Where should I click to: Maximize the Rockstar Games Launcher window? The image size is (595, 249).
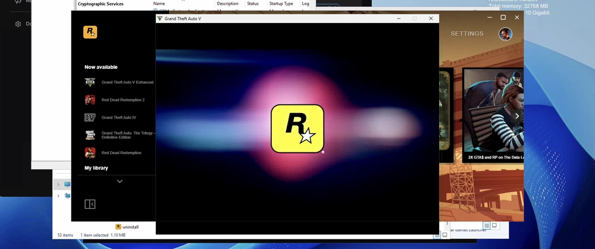coord(503,17)
